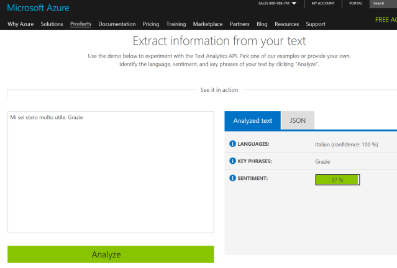Open the Pricing page
This screenshot has height=268, width=397.
pyautogui.click(x=151, y=24)
